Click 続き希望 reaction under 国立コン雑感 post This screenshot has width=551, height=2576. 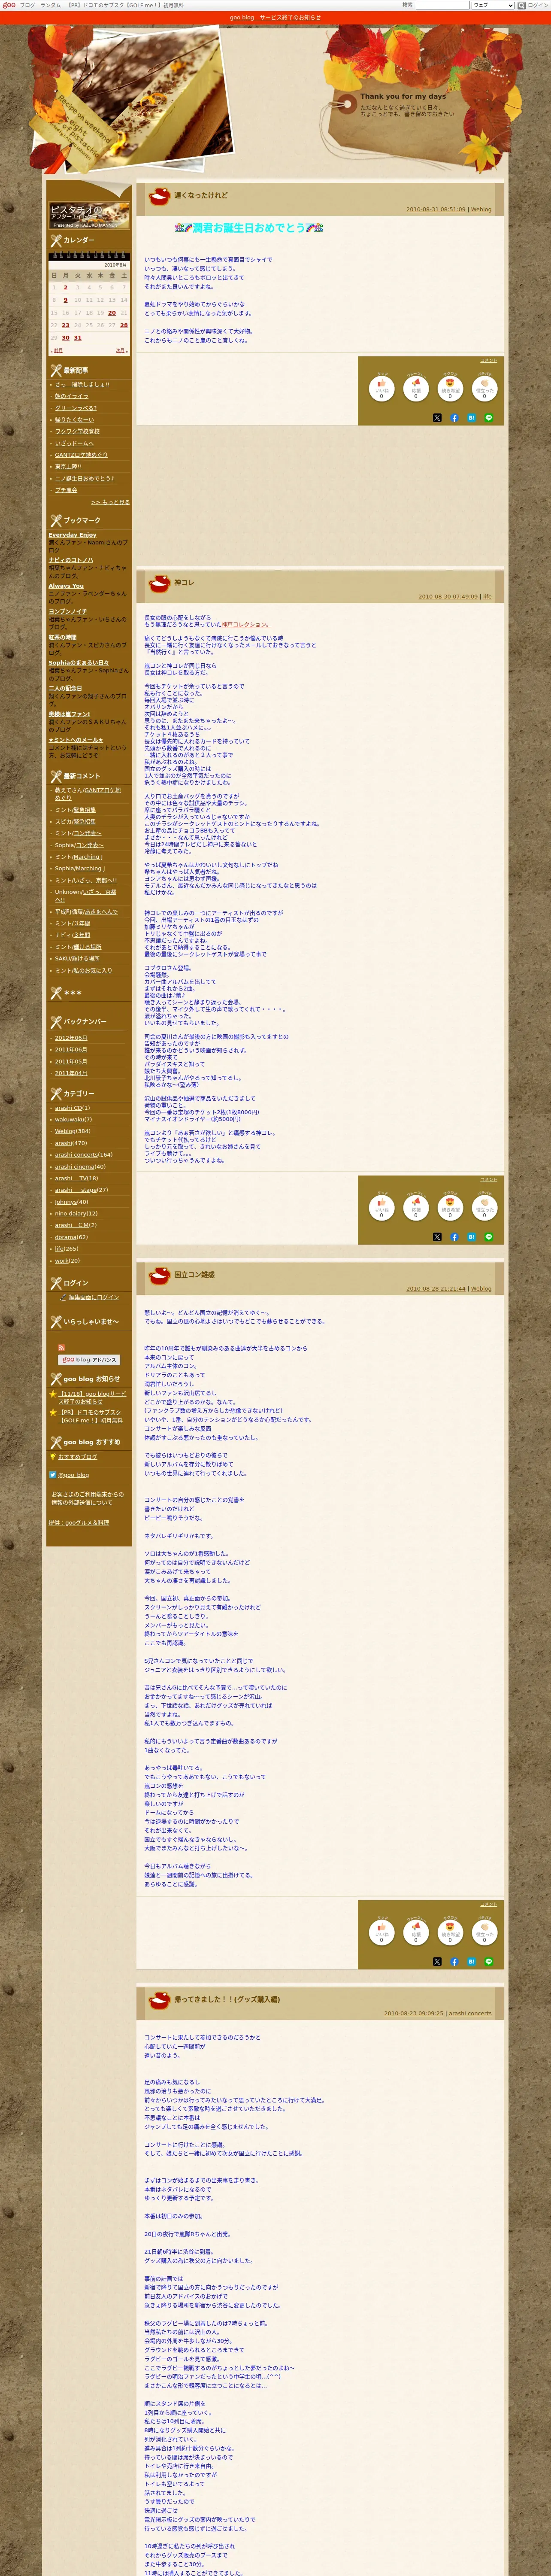pos(450,1932)
